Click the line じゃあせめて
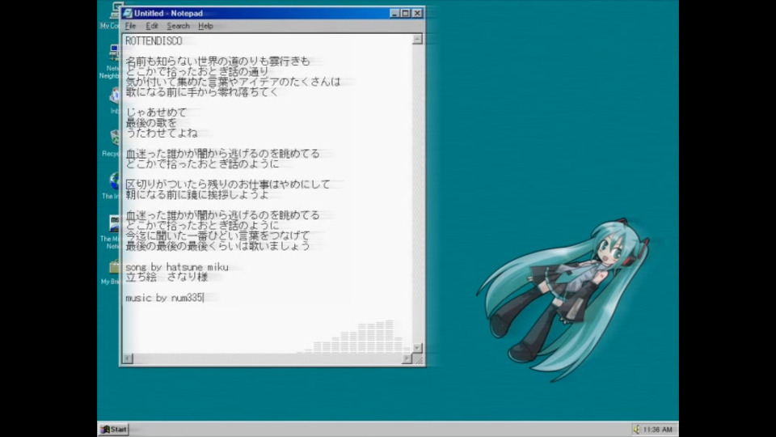The image size is (776, 437). 156,112
